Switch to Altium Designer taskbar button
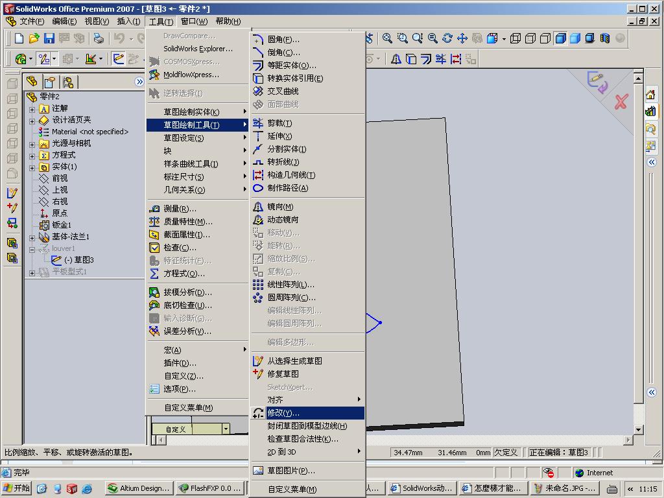664x498 pixels. 139,488
